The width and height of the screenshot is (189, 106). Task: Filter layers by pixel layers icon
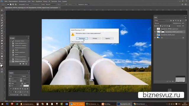click(x=171, y=21)
